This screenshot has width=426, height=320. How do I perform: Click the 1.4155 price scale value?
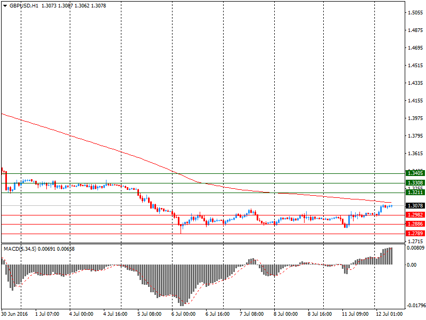tap(415, 101)
